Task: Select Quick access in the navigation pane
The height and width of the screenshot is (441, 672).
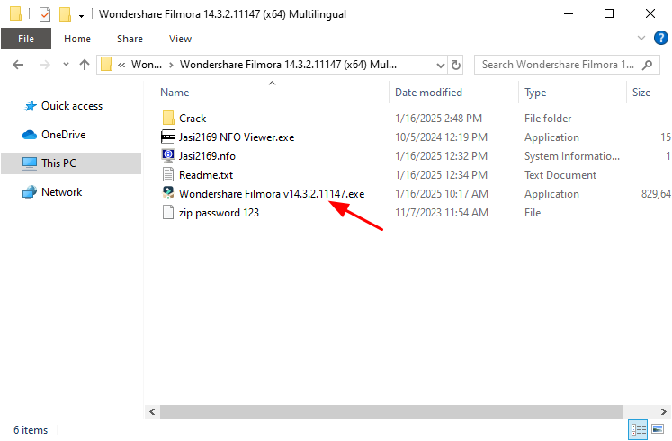Action: 72,106
